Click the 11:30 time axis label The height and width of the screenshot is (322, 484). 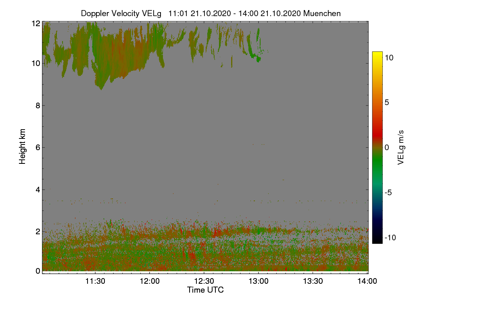tap(95, 281)
